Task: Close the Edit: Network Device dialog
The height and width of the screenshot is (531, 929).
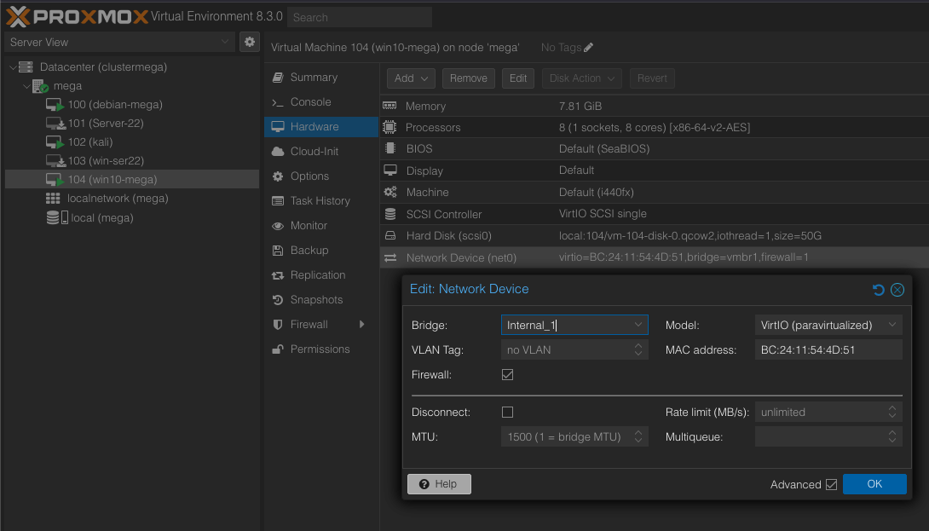Action: 897,289
